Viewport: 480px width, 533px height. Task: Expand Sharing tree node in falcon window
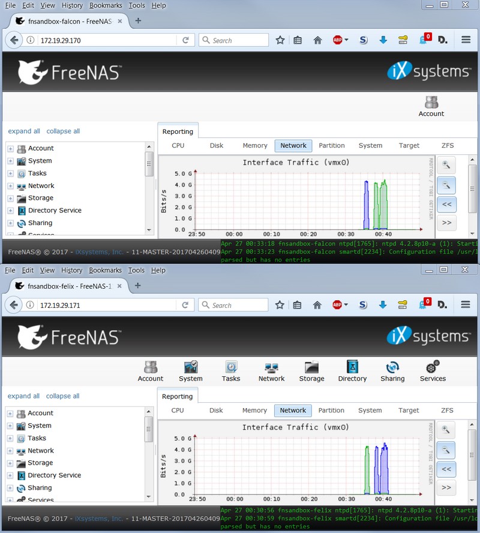[x=11, y=223]
